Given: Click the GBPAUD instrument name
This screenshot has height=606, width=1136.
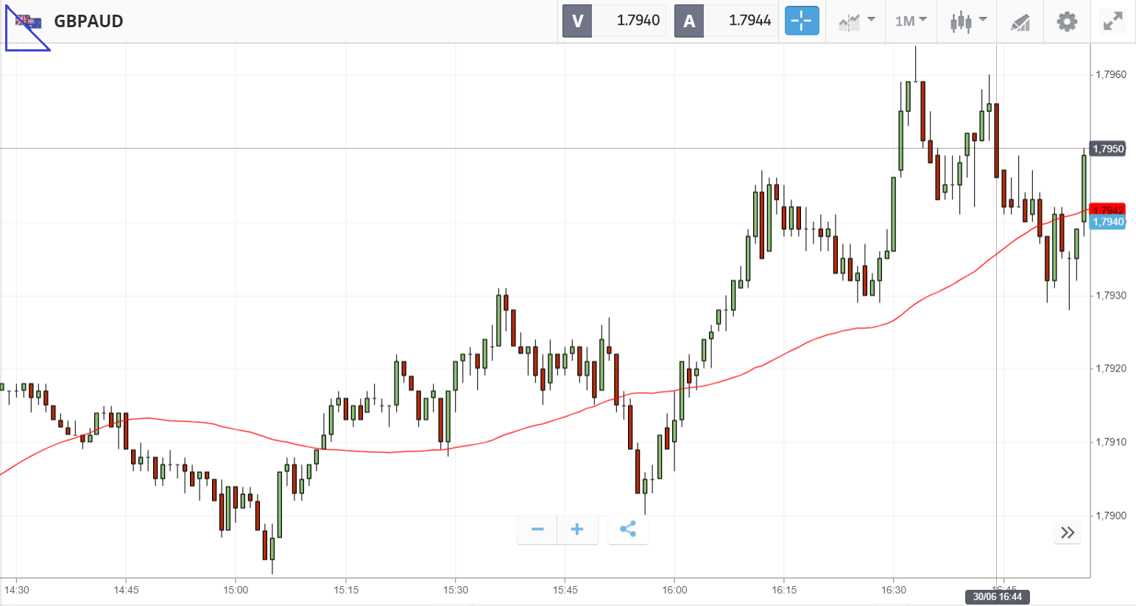Looking at the screenshot, I should (x=88, y=21).
